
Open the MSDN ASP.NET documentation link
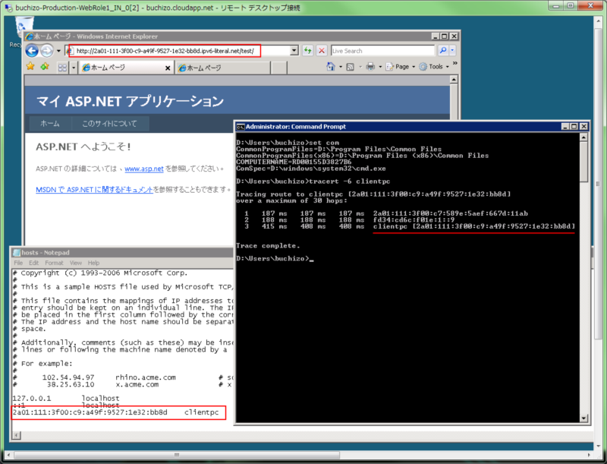94,189
